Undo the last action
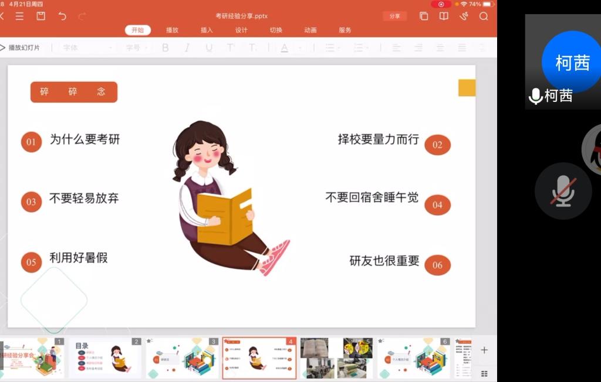The height and width of the screenshot is (382, 601). pyautogui.click(x=62, y=16)
